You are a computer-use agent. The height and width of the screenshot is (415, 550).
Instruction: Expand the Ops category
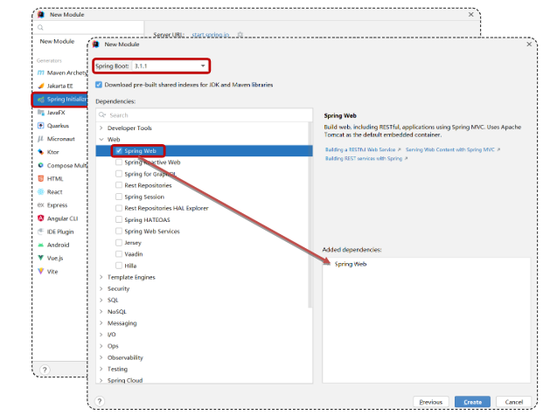(101, 346)
